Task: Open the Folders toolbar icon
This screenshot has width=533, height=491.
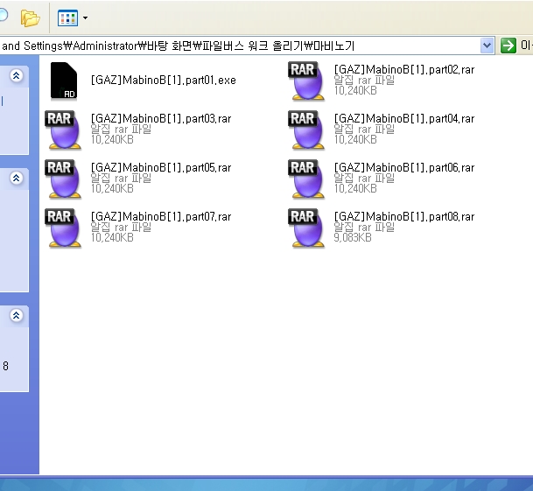Action: pos(30,18)
